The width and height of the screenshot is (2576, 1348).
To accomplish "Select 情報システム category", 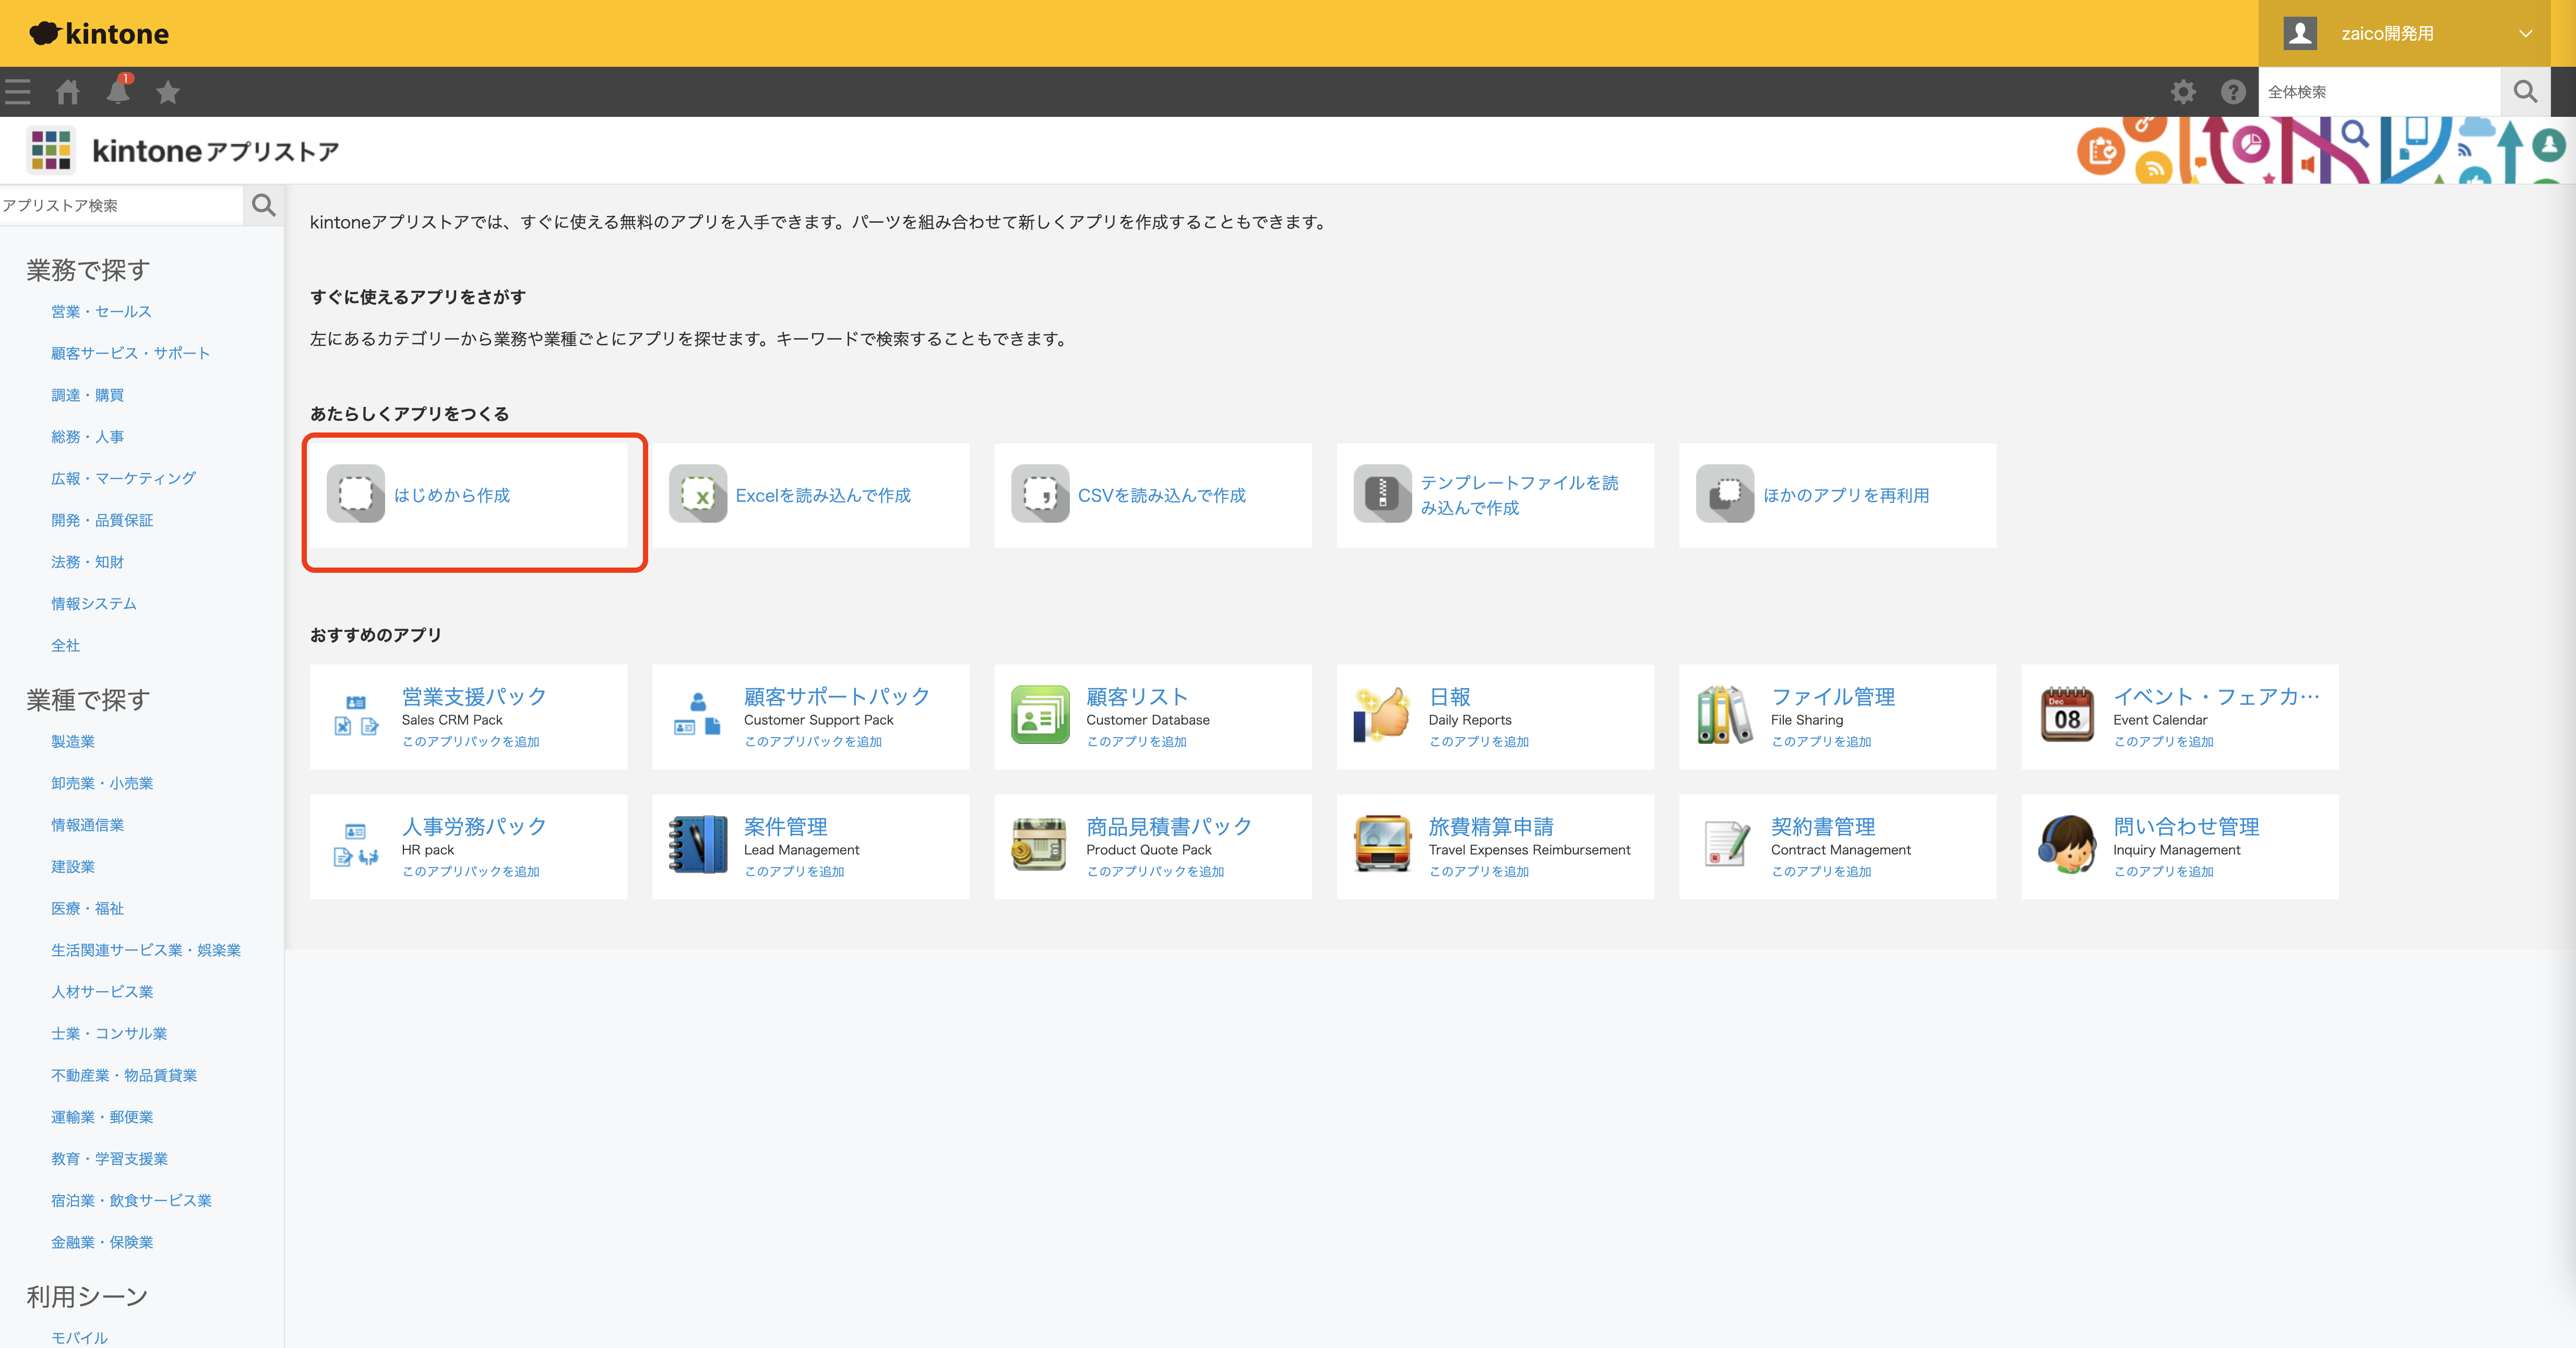I will 94,604.
